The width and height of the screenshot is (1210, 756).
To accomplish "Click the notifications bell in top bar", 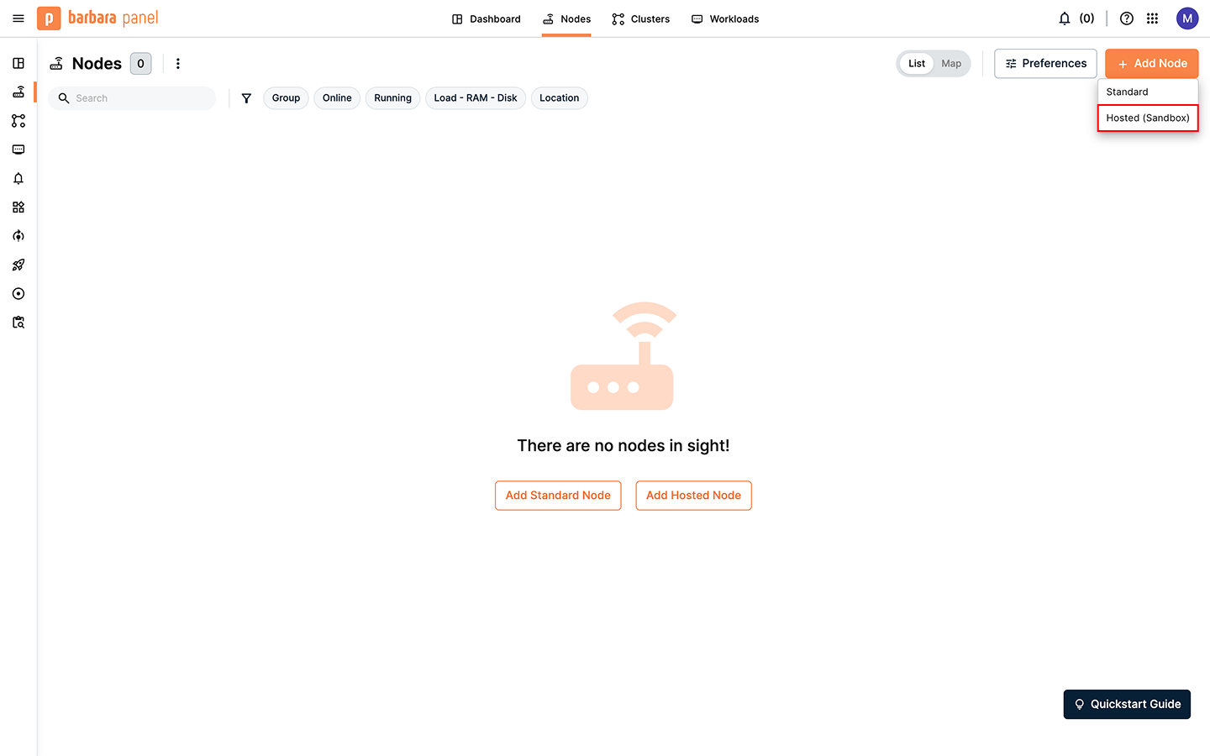I will [x=1065, y=18].
